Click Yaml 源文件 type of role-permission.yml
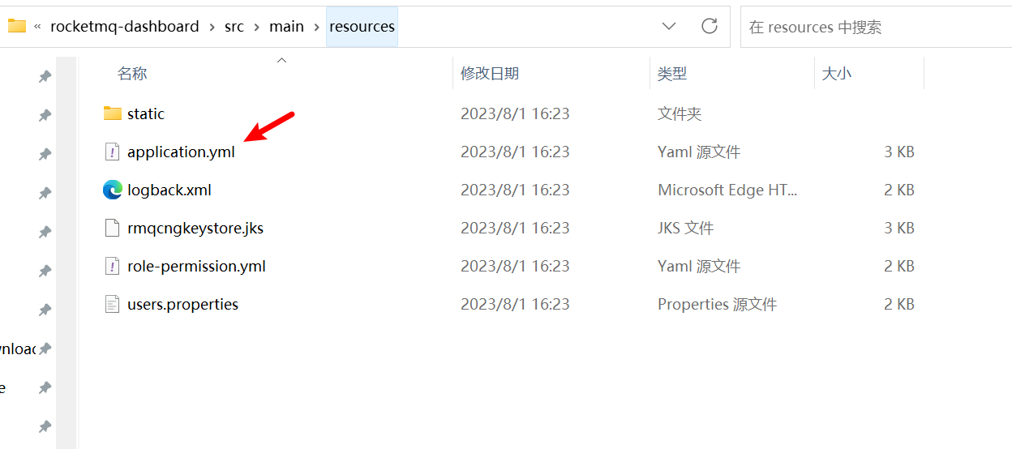 point(699,266)
